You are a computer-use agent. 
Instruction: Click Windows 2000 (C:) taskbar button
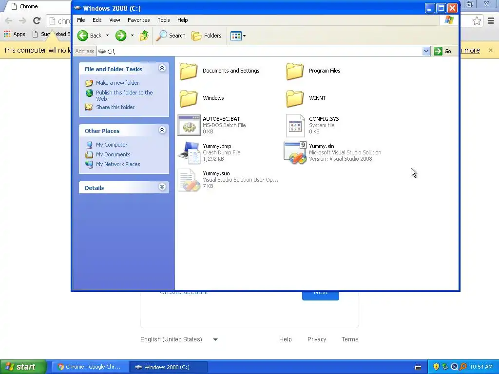point(169,367)
